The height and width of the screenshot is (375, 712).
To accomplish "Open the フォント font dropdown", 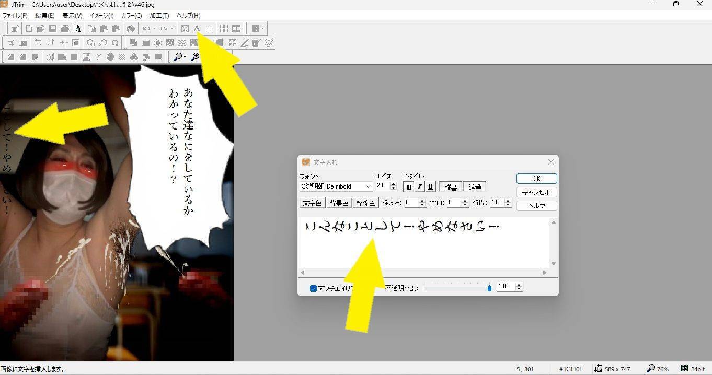I will pos(368,186).
